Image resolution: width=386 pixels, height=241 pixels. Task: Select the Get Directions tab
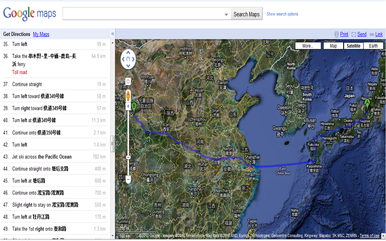pos(17,34)
